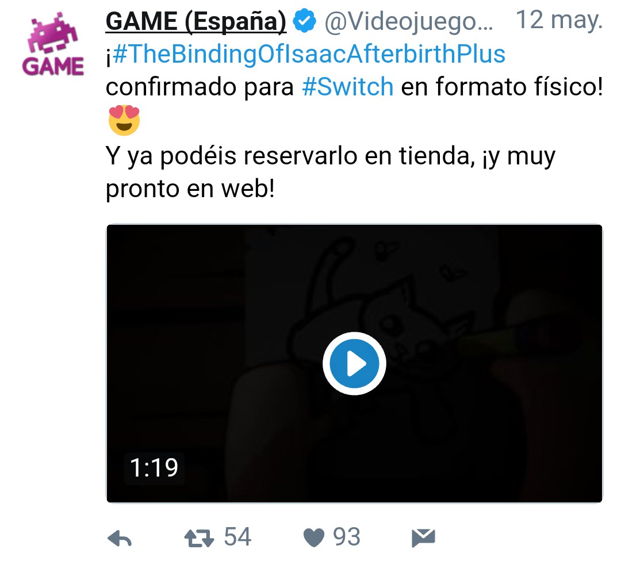Open the dark video thumbnail with cat drawing
621x576 pixels.
[354, 363]
